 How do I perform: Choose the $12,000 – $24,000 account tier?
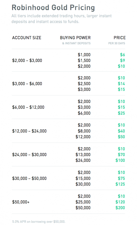coord(29,131)
